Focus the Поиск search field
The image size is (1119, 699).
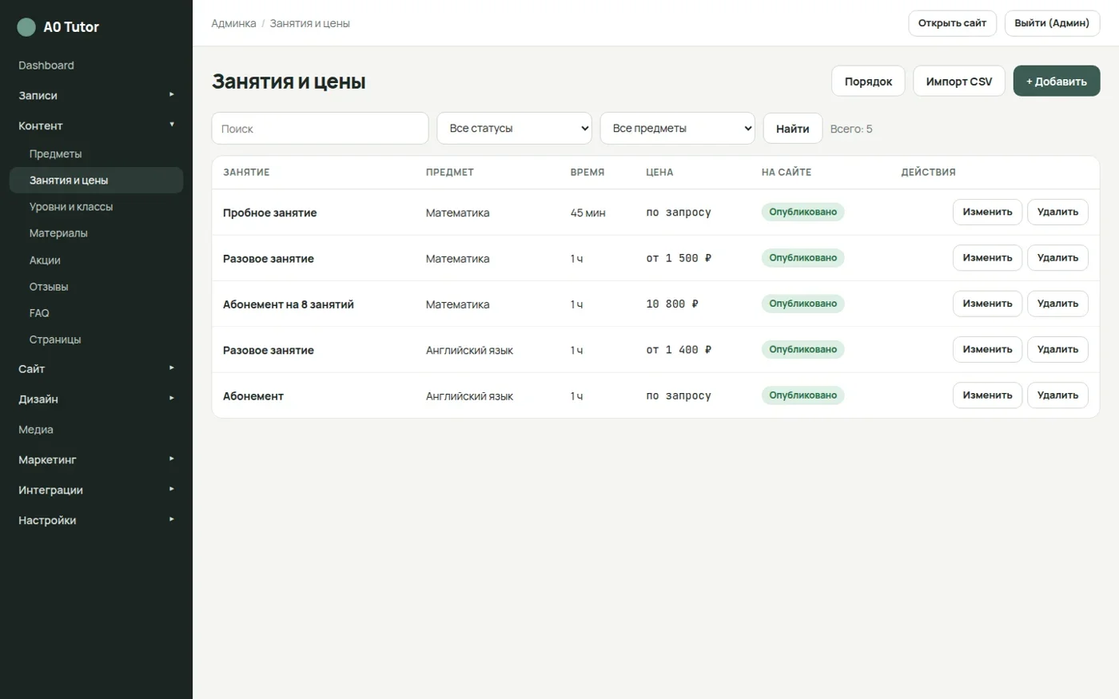tap(320, 129)
